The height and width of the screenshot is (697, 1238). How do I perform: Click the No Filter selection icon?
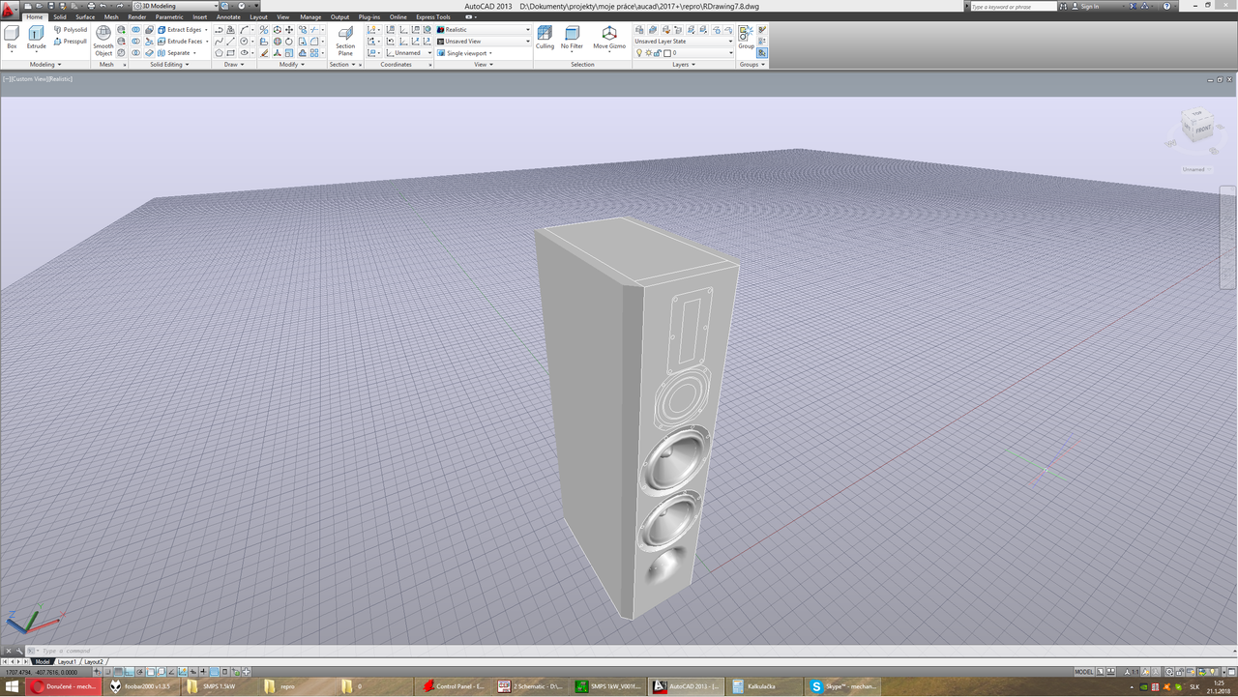pos(572,39)
